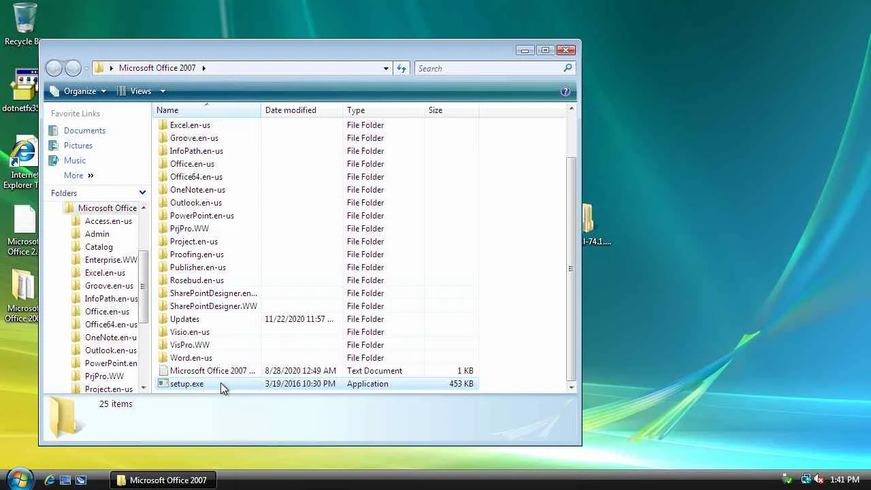Show More favorite links chevron
This screenshot has width=871, height=490.
(91, 176)
